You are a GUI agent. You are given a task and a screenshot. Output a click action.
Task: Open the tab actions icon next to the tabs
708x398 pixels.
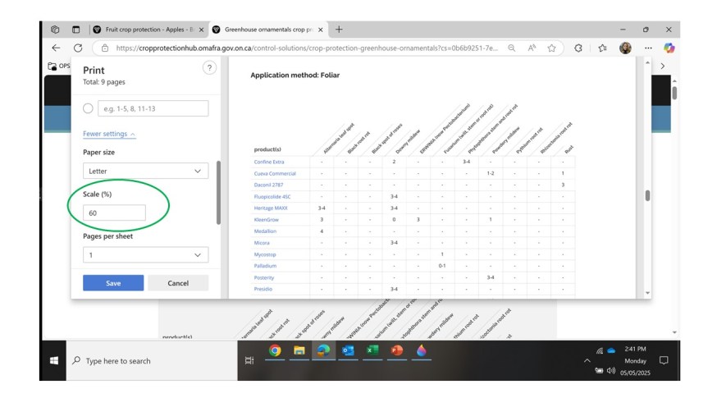[x=75, y=30]
